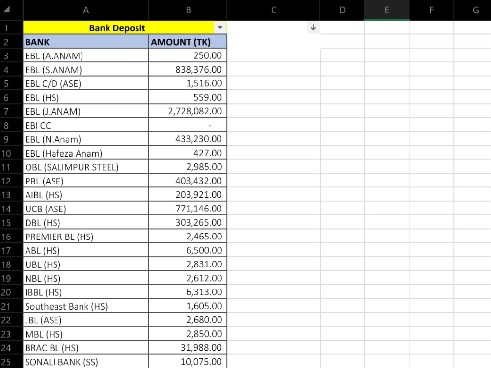Select the ABL (HS) cell
Screen dimensions: 491x368
[86, 250]
